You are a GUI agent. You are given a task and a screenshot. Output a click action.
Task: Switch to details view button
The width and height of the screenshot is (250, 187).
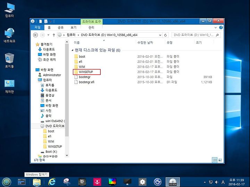point(215,160)
